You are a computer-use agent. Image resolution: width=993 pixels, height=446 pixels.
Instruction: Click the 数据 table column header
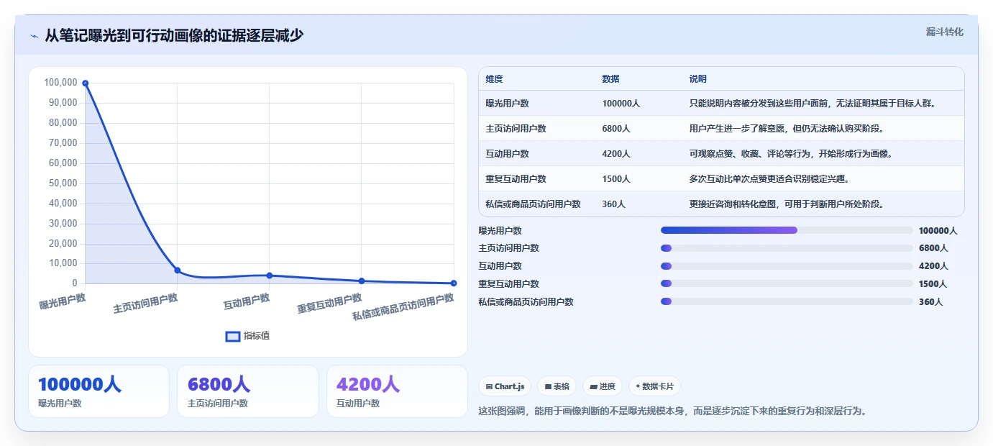point(610,79)
